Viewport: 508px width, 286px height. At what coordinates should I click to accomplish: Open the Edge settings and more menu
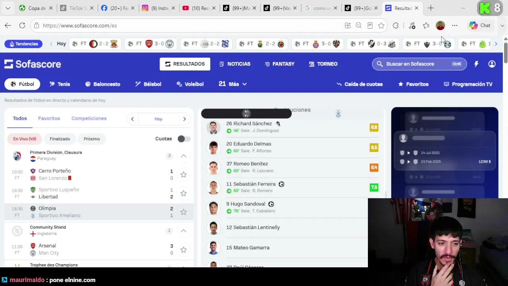(455, 25)
